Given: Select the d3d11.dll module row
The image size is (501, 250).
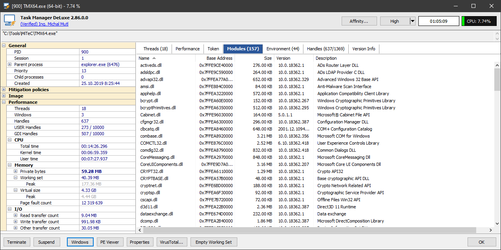Looking at the screenshot, I should (315, 207).
